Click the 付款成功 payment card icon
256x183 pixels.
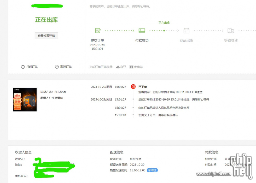point(142,31)
